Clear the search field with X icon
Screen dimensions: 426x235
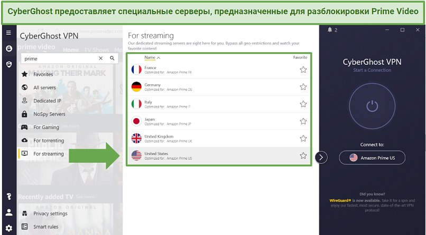(x=100, y=58)
